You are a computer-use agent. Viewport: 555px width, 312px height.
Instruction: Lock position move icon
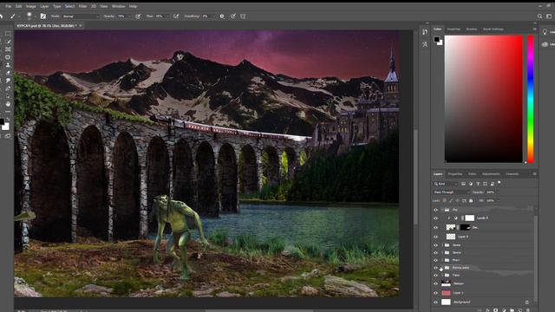[x=457, y=200]
